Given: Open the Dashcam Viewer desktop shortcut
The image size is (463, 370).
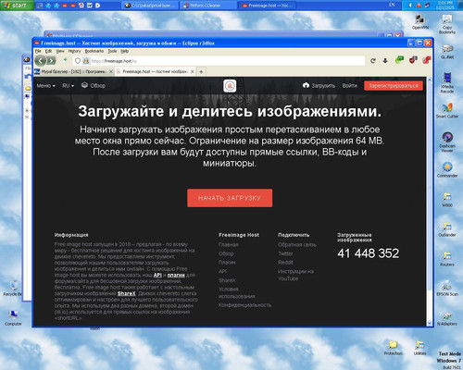Looking at the screenshot, I should 447,142.
